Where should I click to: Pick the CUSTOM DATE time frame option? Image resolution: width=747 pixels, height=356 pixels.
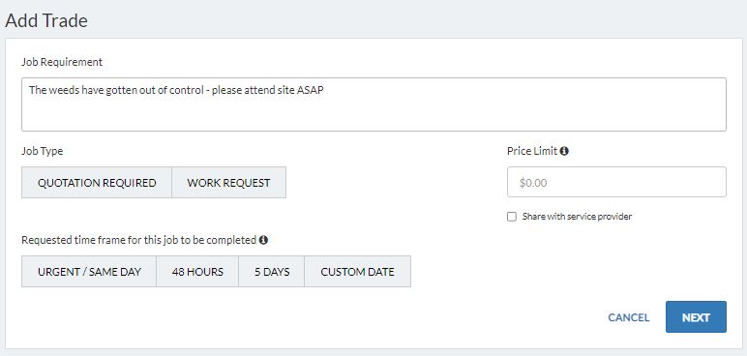pyautogui.click(x=357, y=272)
